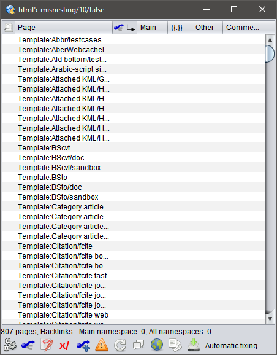Click the stacked documents icon
Screen dimensions: 277x355
175,345
